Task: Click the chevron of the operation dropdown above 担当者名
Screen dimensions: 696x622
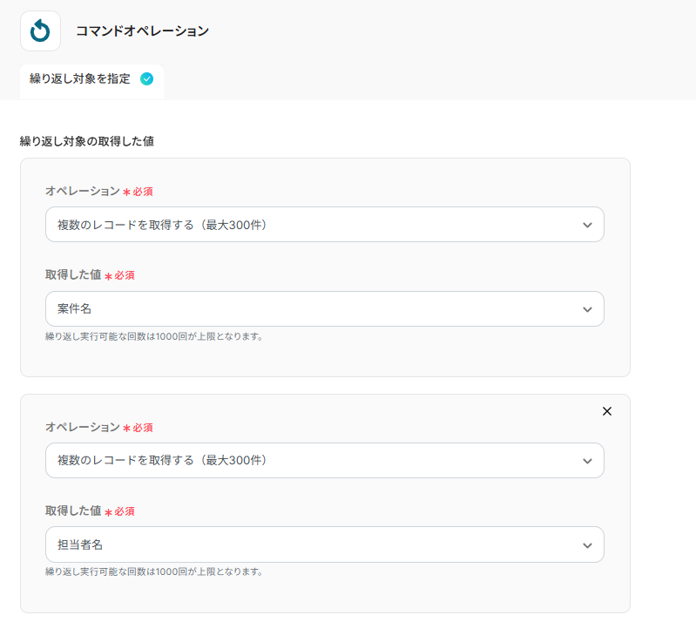Action: coord(587,461)
